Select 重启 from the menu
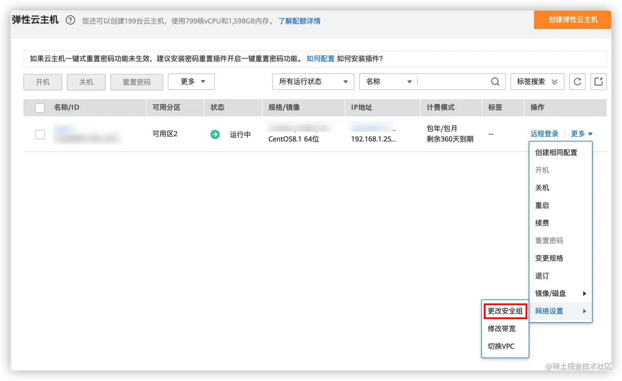Image resolution: width=622 pixels, height=381 pixels. [x=542, y=205]
